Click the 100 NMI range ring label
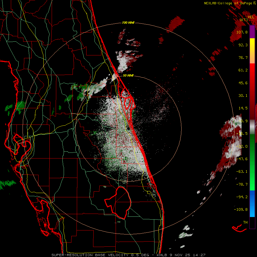The width and height of the screenshot is (257, 257). [x=128, y=23]
